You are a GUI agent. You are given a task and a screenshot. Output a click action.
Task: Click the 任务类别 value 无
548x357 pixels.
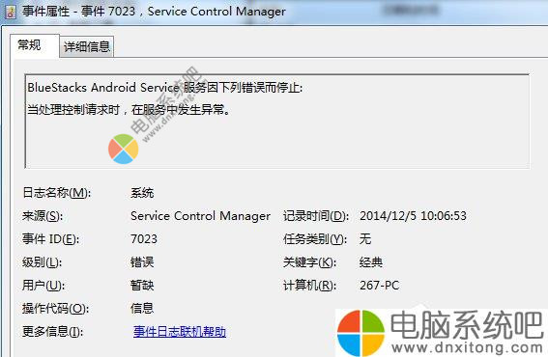(x=365, y=239)
